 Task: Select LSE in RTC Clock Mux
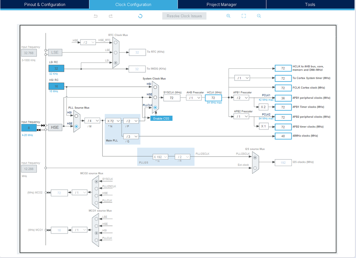click(x=116, y=53)
